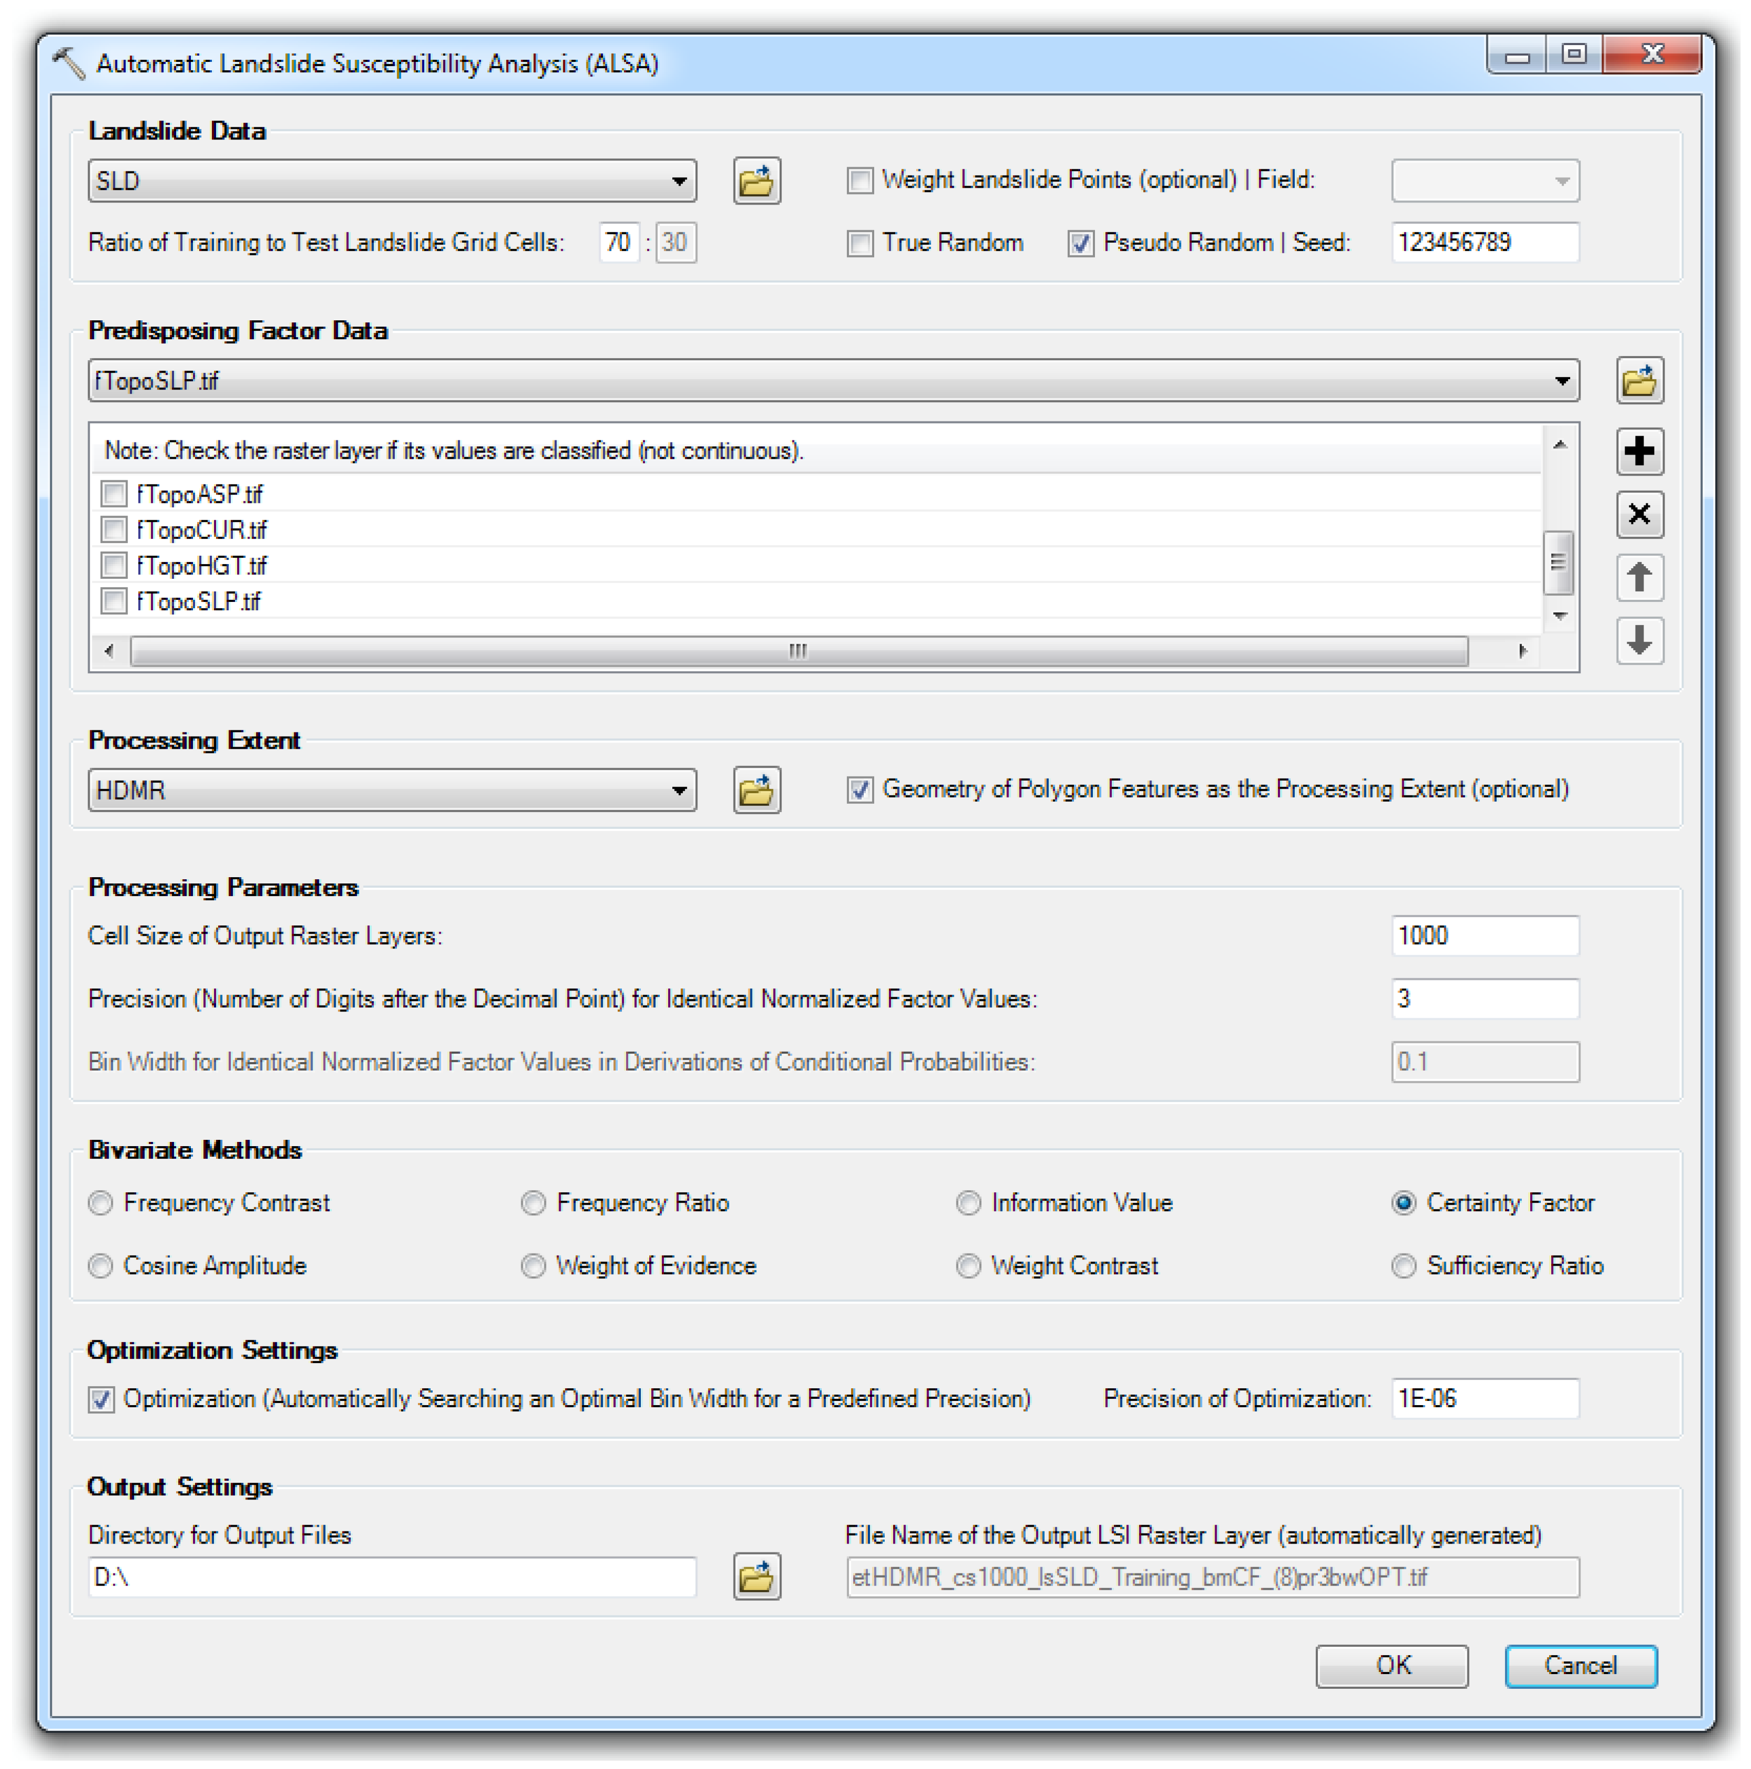Choose Weight of Evidence method
The width and height of the screenshot is (1751, 1769).
(x=533, y=1265)
